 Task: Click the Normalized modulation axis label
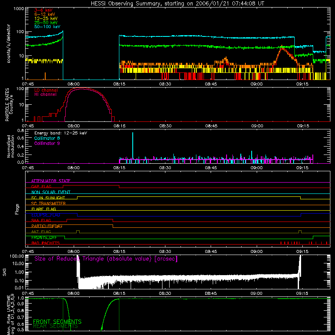click(x=10, y=146)
